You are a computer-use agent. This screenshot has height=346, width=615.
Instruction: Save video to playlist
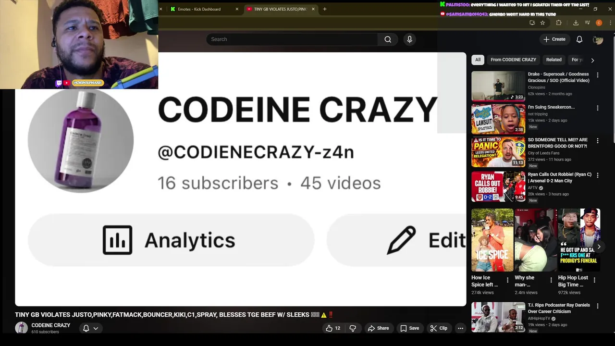(x=409, y=328)
